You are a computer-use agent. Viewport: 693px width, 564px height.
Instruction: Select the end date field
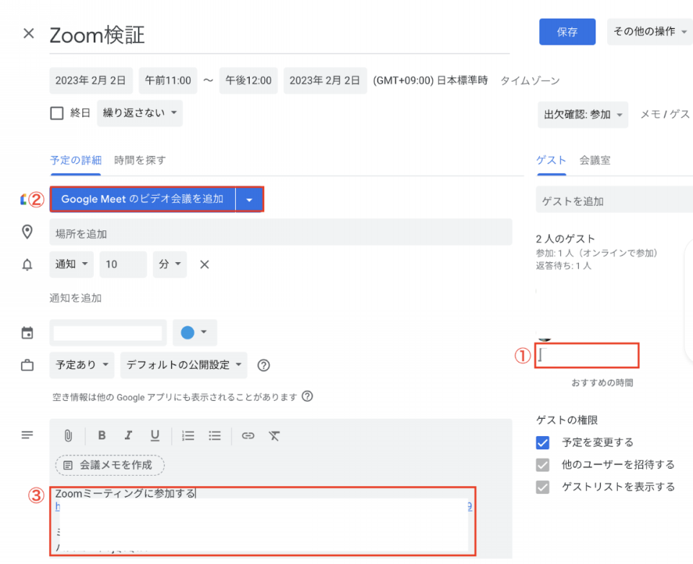[x=325, y=80]
